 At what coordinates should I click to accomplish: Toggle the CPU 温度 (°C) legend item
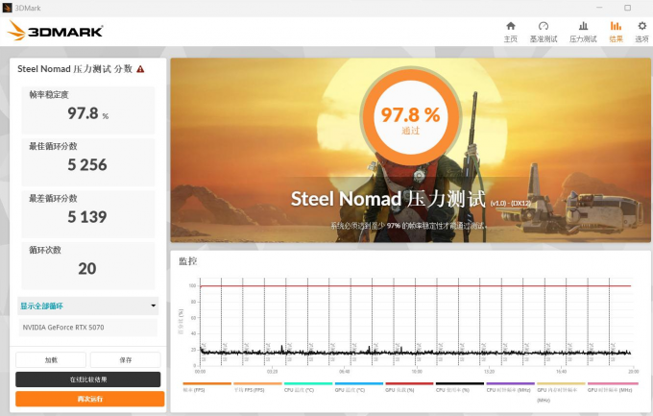click(307, 387)
